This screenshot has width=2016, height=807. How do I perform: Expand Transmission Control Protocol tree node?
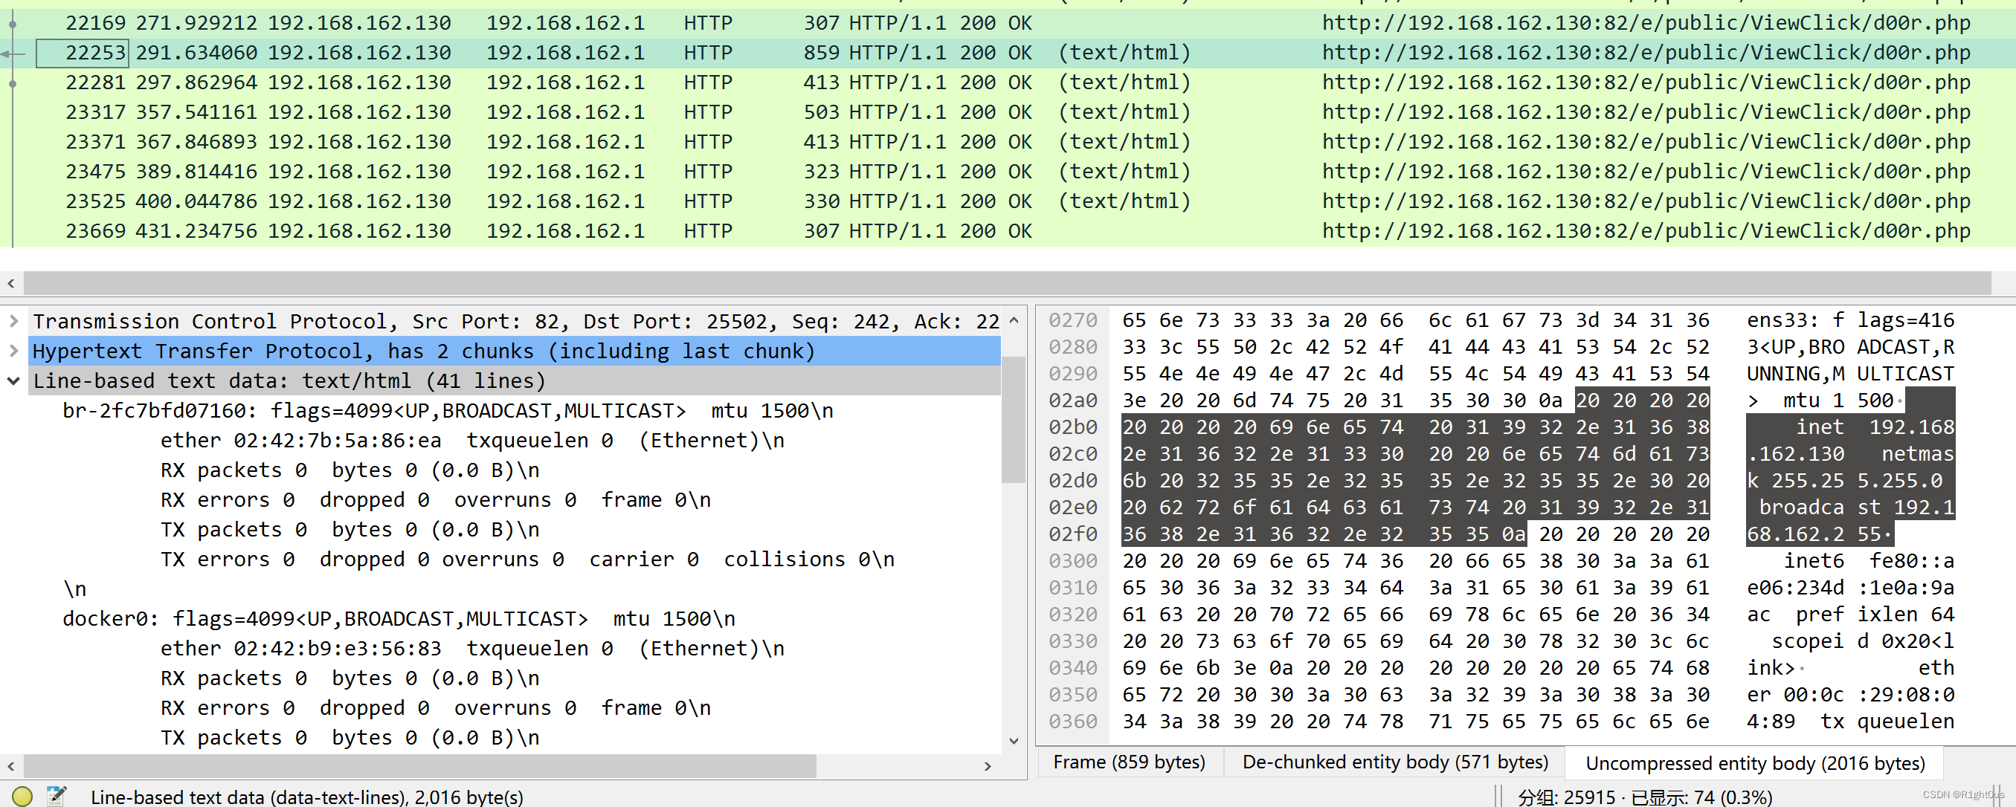pyautogui.click(x=13, y=320)
